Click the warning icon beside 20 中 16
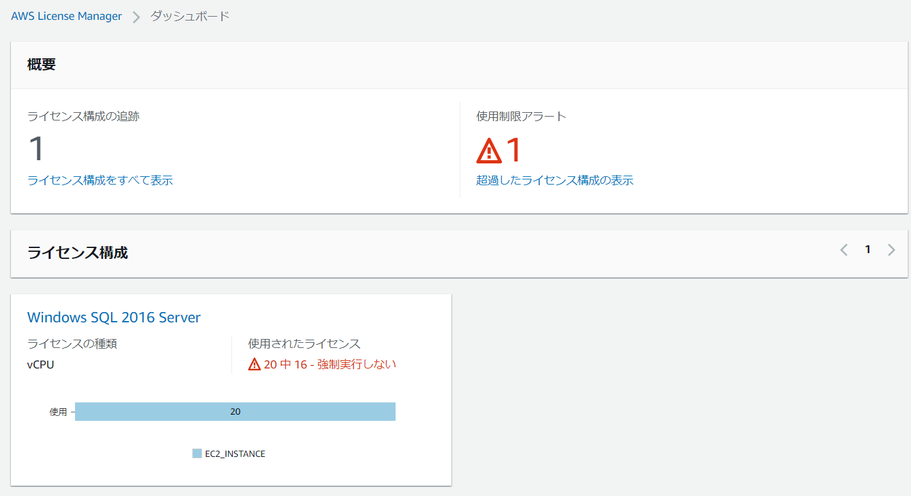Image resolution: width=911 pixels, height=496 pixels. (255, 365)
